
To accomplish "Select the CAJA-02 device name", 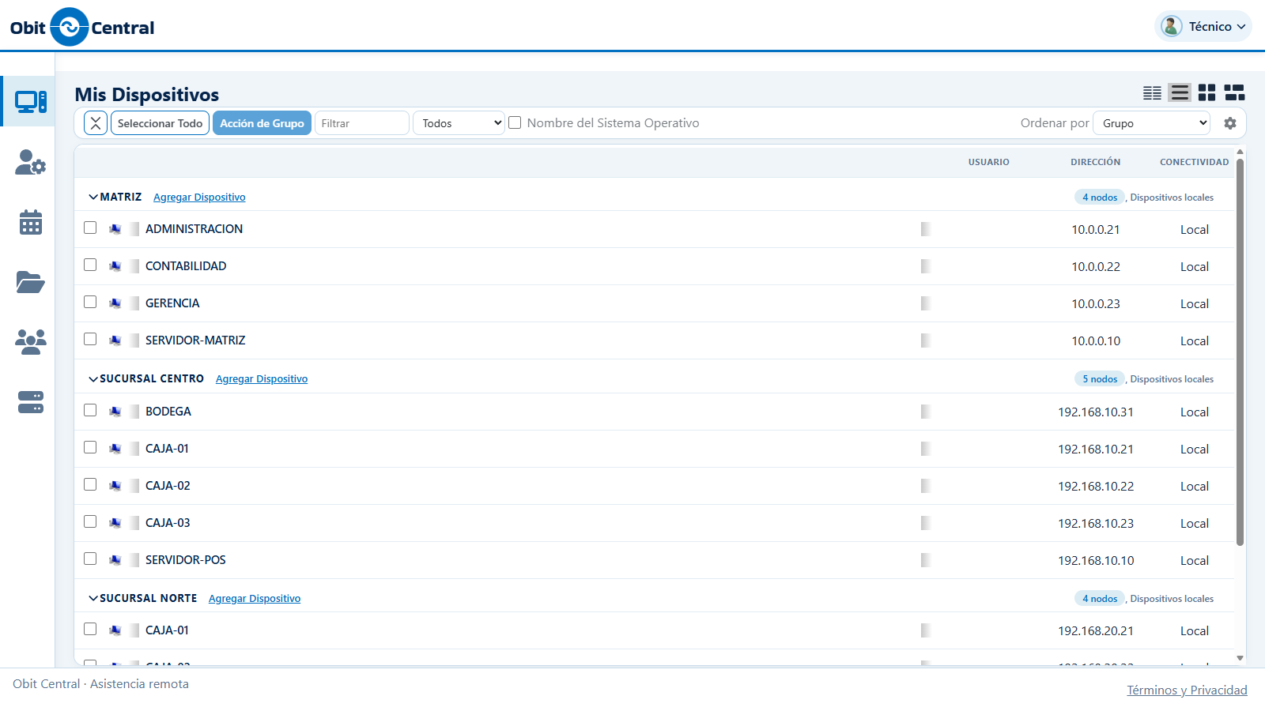I will [x=168, y=486].
